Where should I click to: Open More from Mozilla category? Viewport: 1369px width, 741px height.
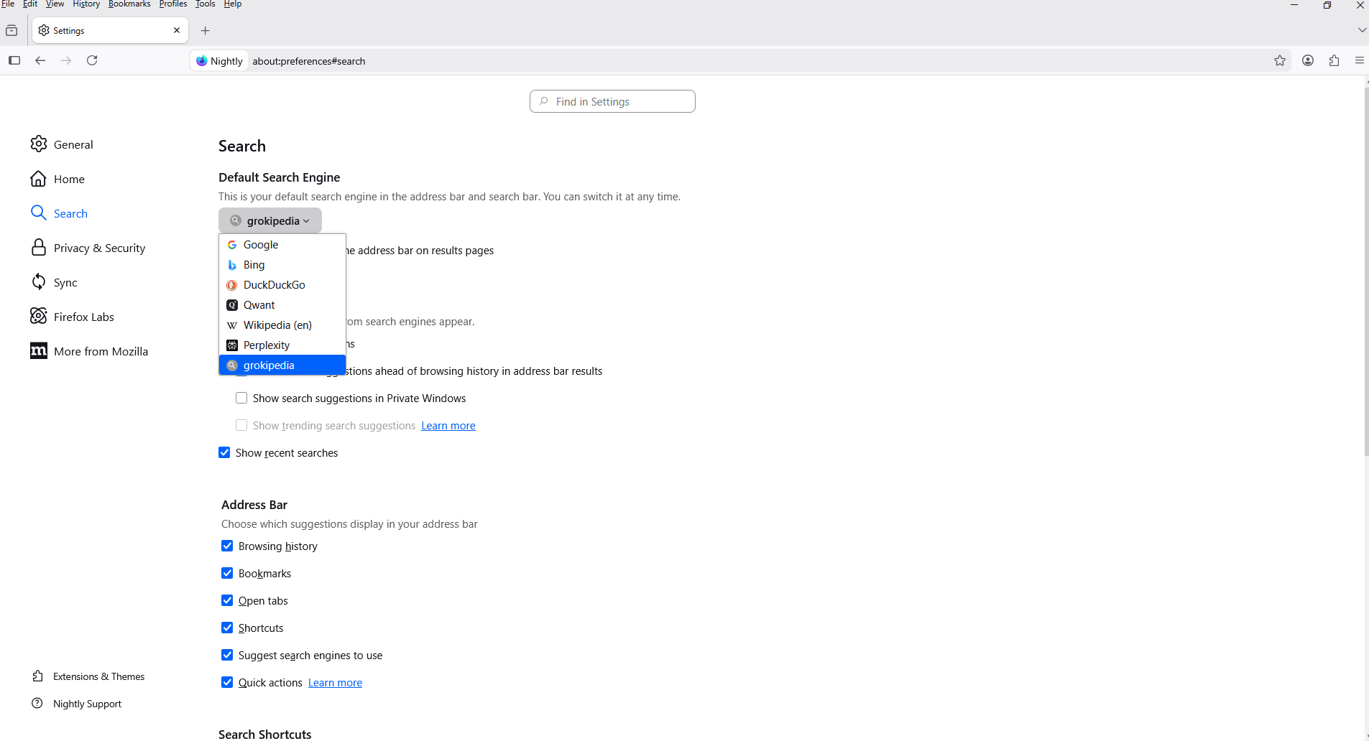coord(89,351)
